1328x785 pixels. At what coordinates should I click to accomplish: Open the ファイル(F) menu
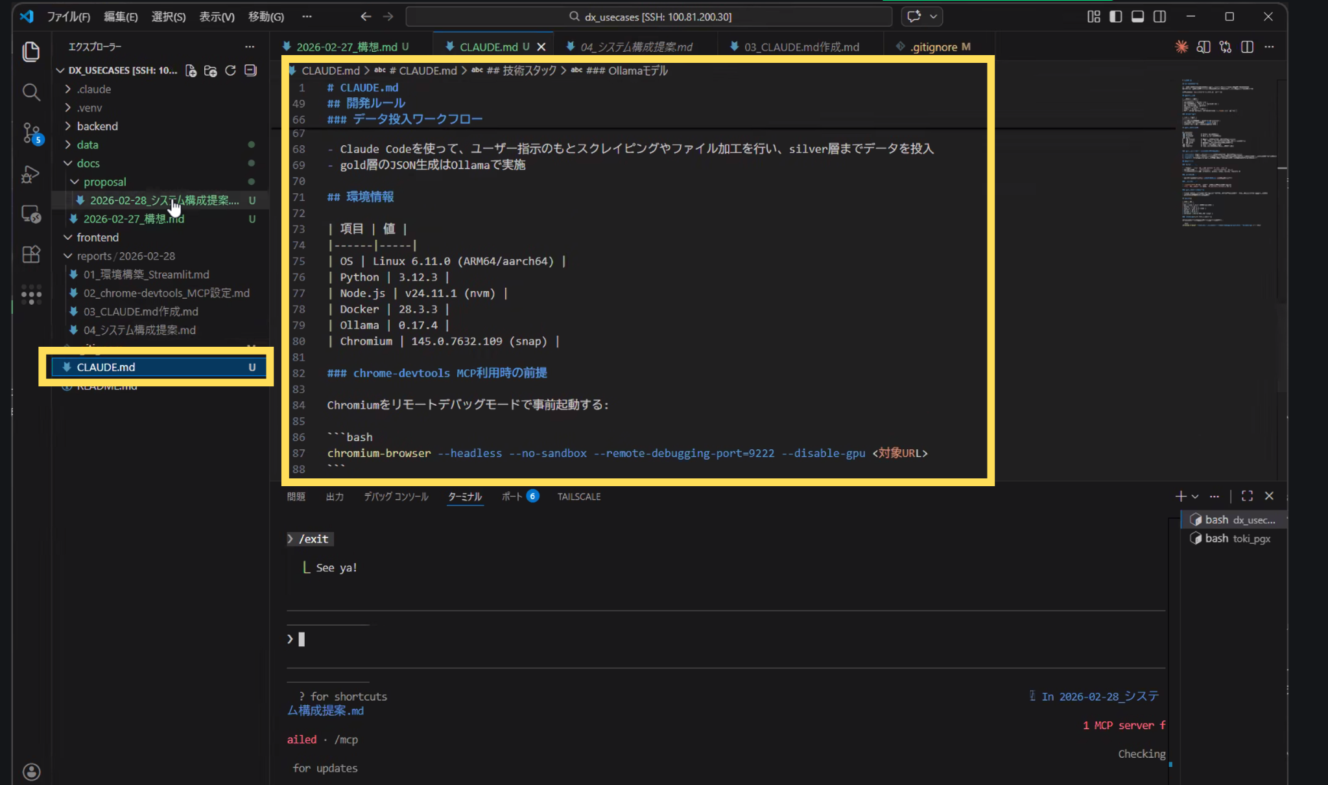click(68, 16)
